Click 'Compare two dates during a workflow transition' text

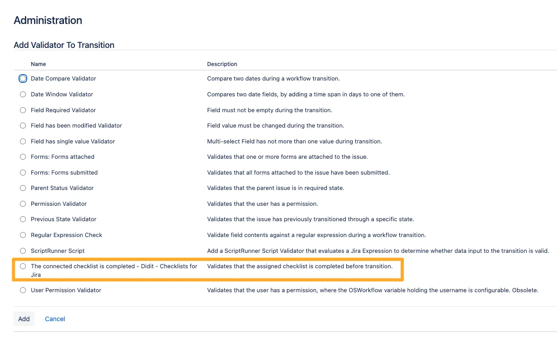(273, 79)
